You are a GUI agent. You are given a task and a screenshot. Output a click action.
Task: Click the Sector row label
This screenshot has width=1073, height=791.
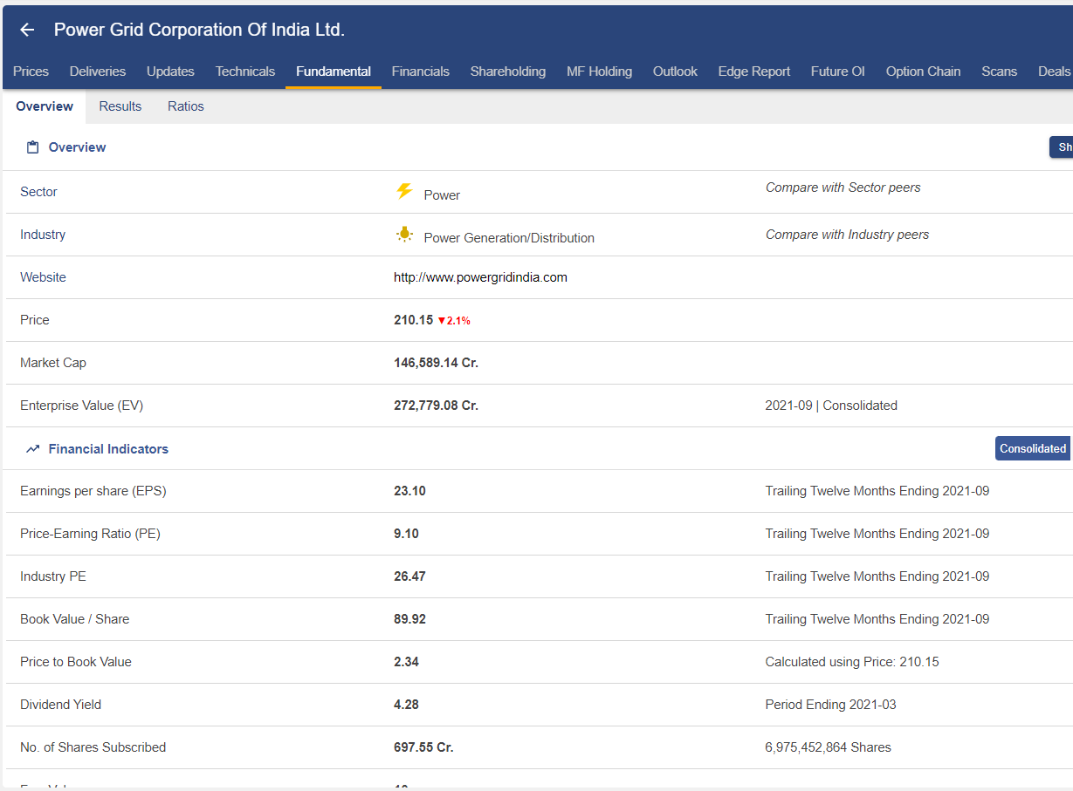point(38,192)
